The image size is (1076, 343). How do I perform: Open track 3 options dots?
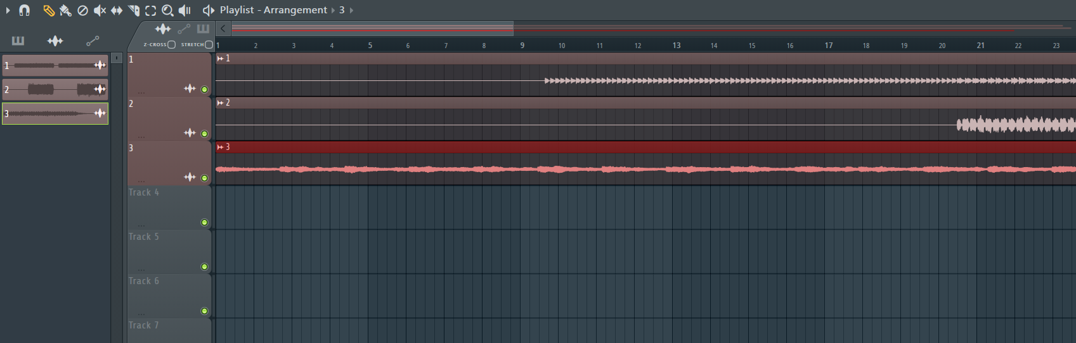[x=141, y=182]
